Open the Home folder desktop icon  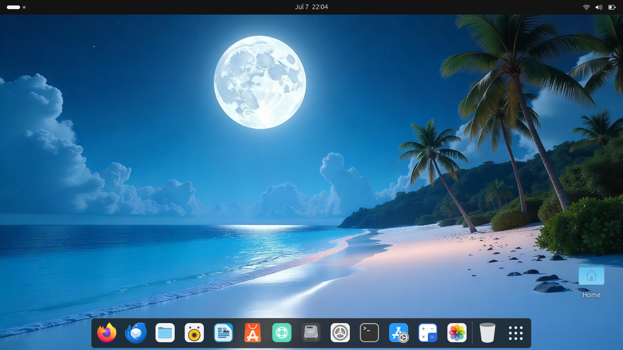pyautogui.click(x=592, y=276)
